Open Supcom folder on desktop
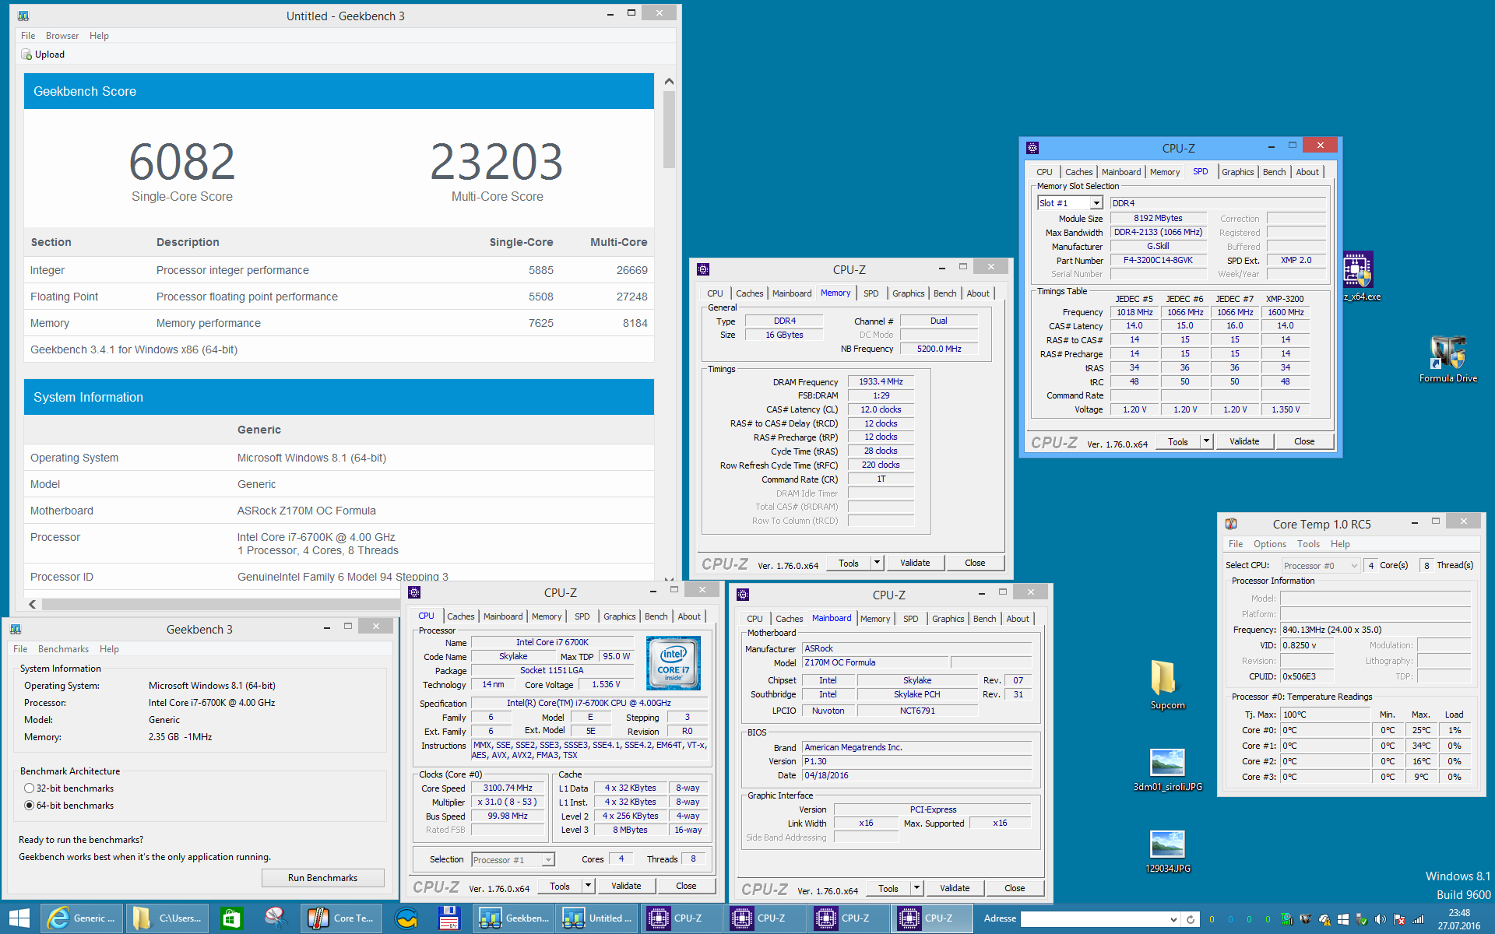 1166,685
